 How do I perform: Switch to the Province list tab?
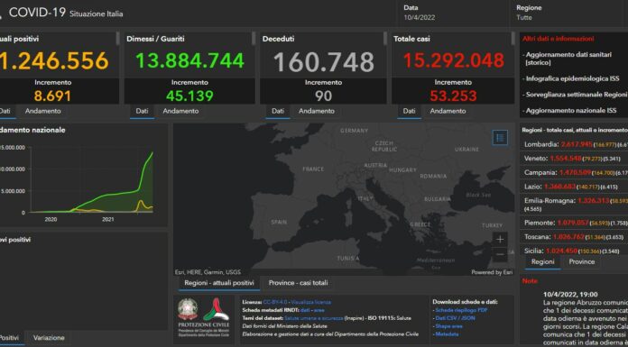point(582,261)
